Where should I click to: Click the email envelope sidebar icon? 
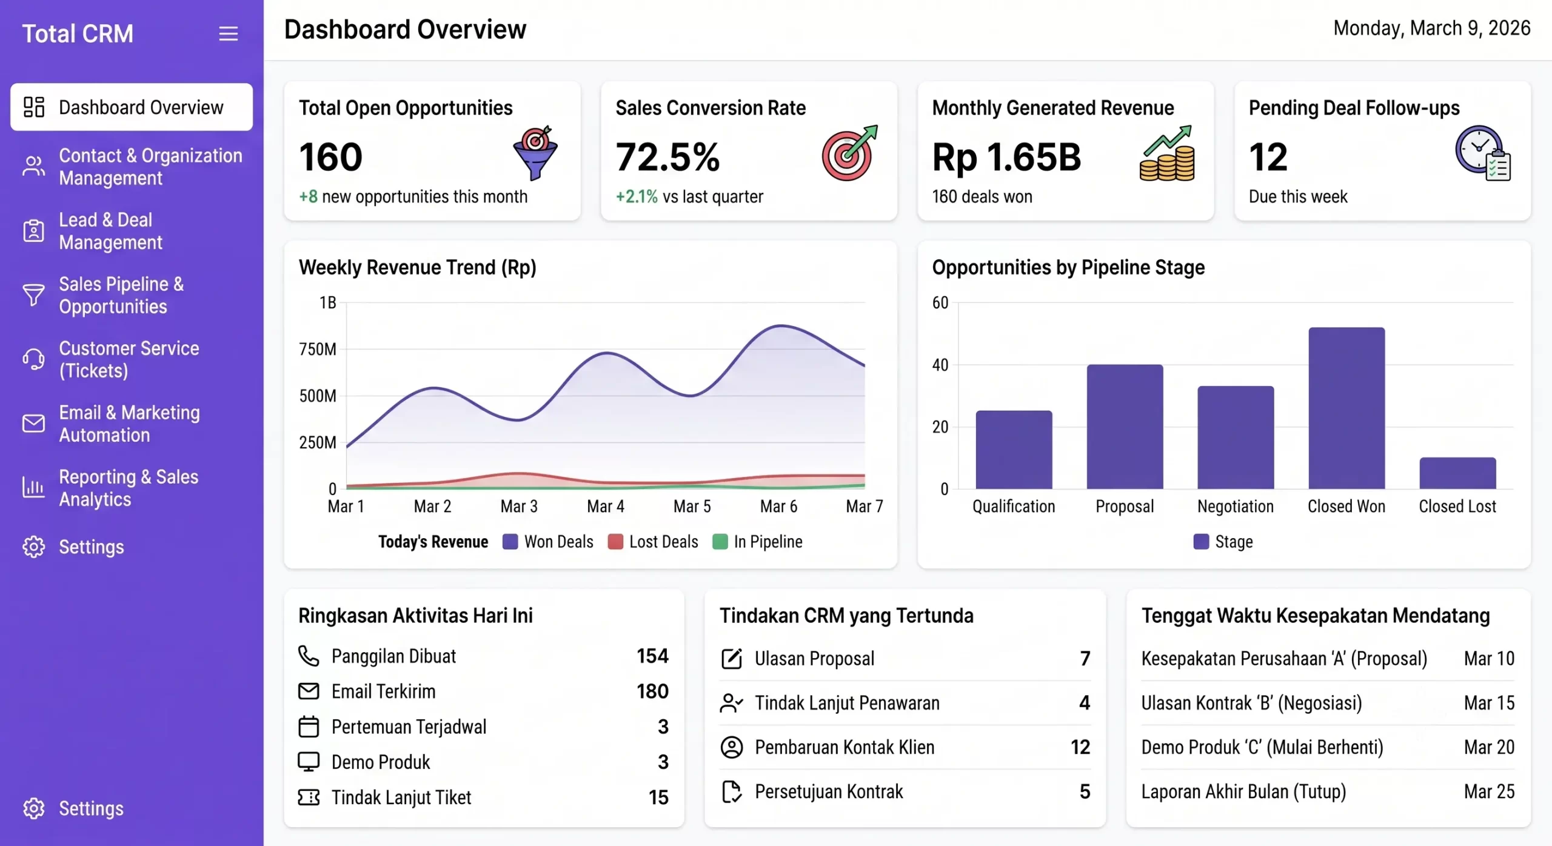34,424
